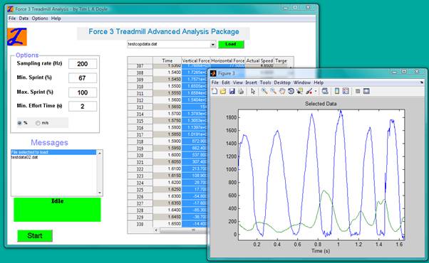429x263 pixels.
Task: Activate the Zoom In magnifier tool
Action: pyautogui.click(x=264, y=91)
